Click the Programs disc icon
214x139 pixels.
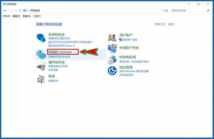[41, 79]
